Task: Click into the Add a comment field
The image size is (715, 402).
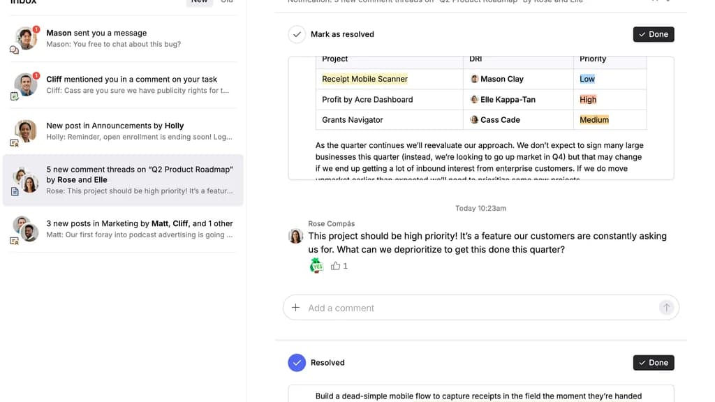Action: tap(475, 308)
